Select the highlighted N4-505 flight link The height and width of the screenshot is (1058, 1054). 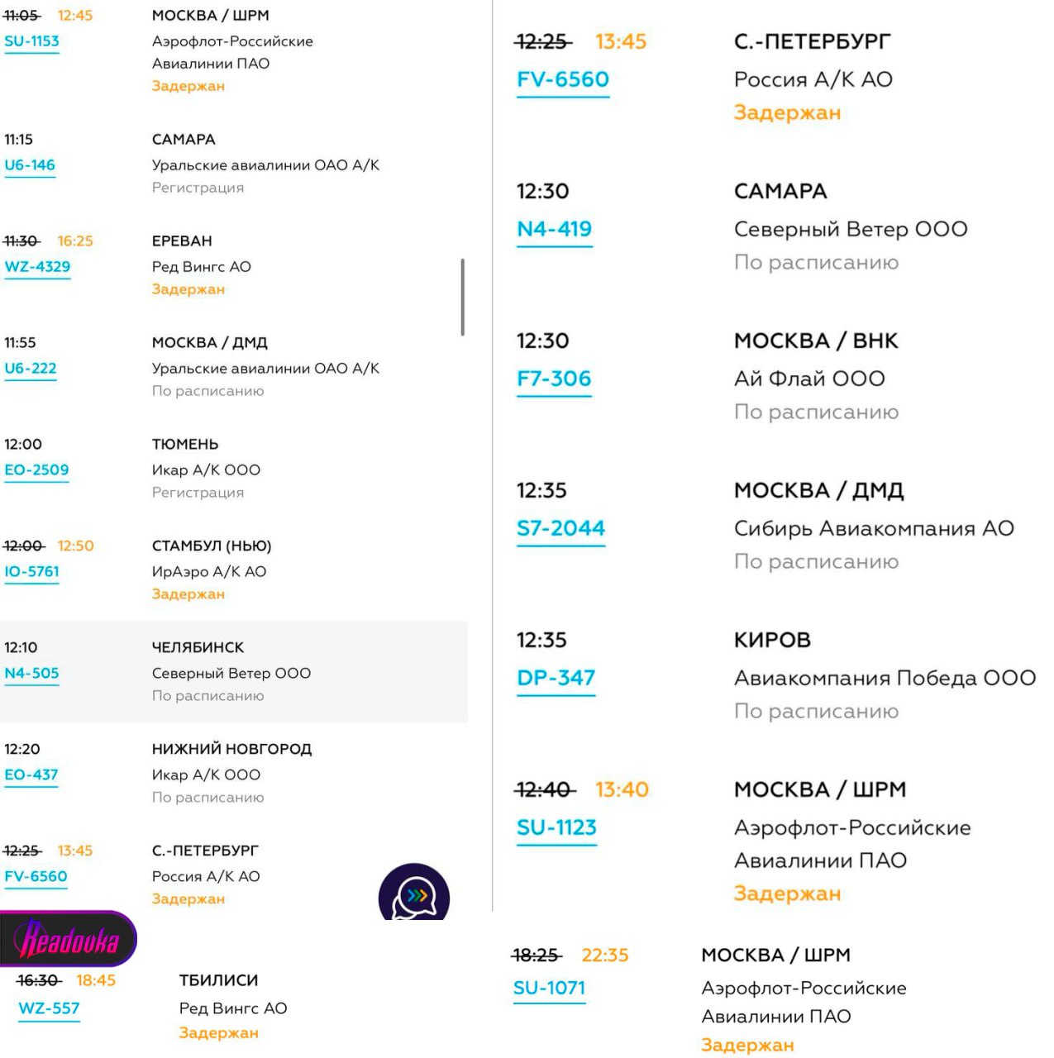(x=32, y=673)
